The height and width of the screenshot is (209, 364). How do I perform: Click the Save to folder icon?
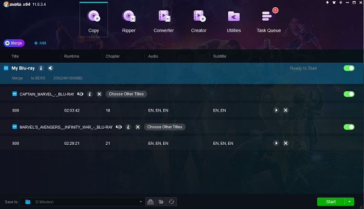pos(28,202)
